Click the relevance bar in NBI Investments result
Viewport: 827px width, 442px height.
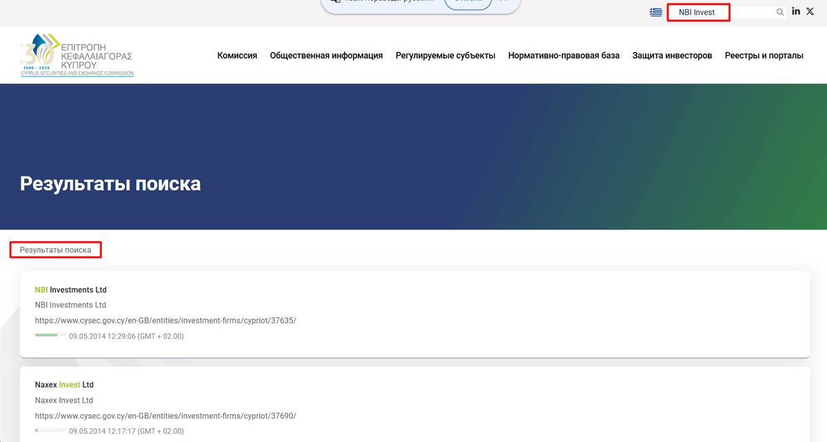(x=50, y=336)
